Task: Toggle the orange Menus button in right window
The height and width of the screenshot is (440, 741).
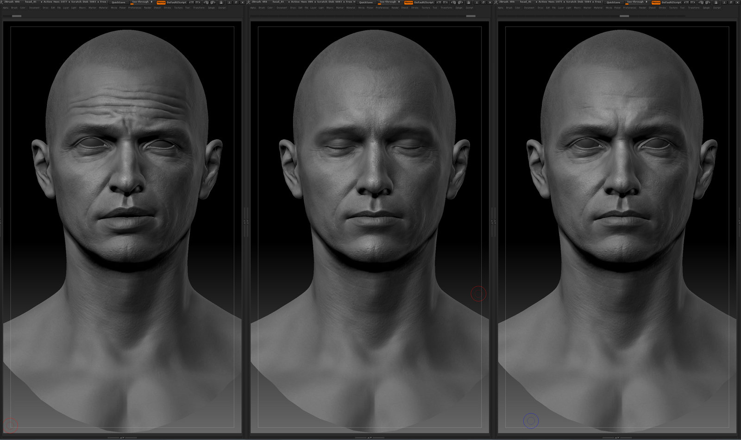Action: pos(656,2)
